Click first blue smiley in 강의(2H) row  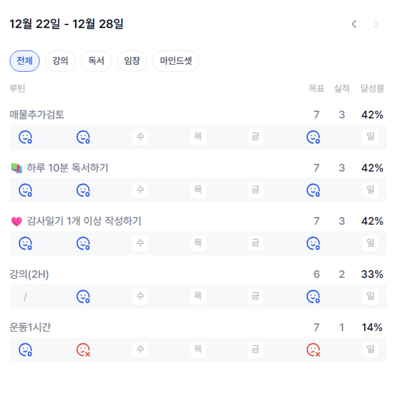pos(83,297)
